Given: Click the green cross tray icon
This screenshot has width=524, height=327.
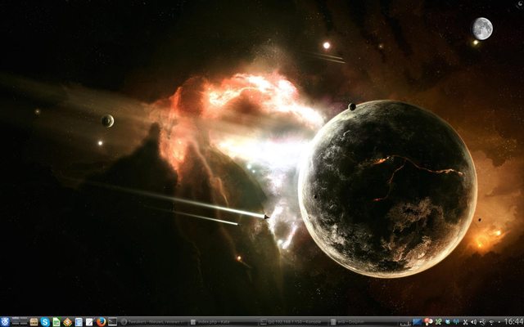Looking at the screenshot, I should 438,321.
